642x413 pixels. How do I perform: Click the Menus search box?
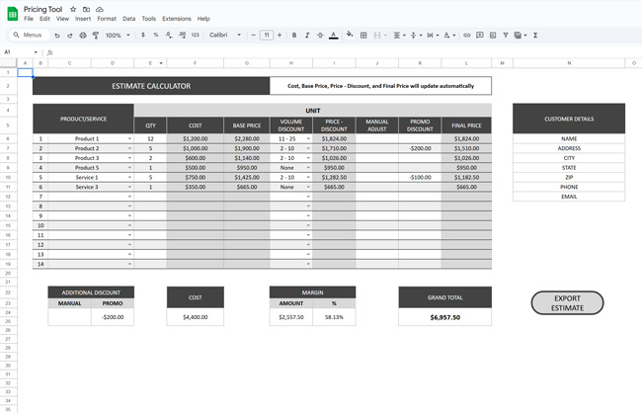(29, 36)
